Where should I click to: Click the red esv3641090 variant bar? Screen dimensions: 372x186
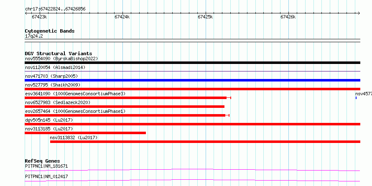coord(128,98)
